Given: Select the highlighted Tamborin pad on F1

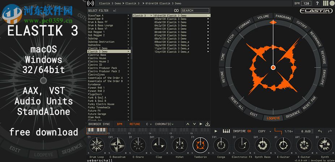Looking at the screenshot, I should tap(200, 145).
